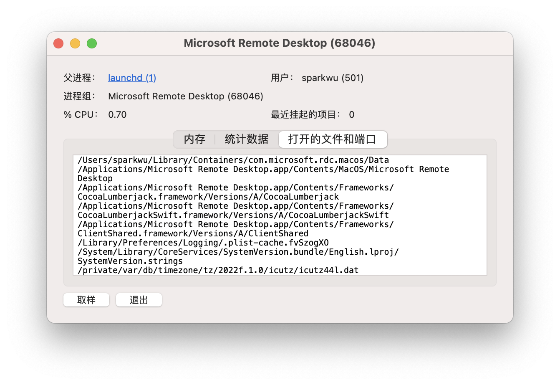Screen dimensions: 560x385
Task: Click the 取样 button to sample the process
Action: point(86,299)
